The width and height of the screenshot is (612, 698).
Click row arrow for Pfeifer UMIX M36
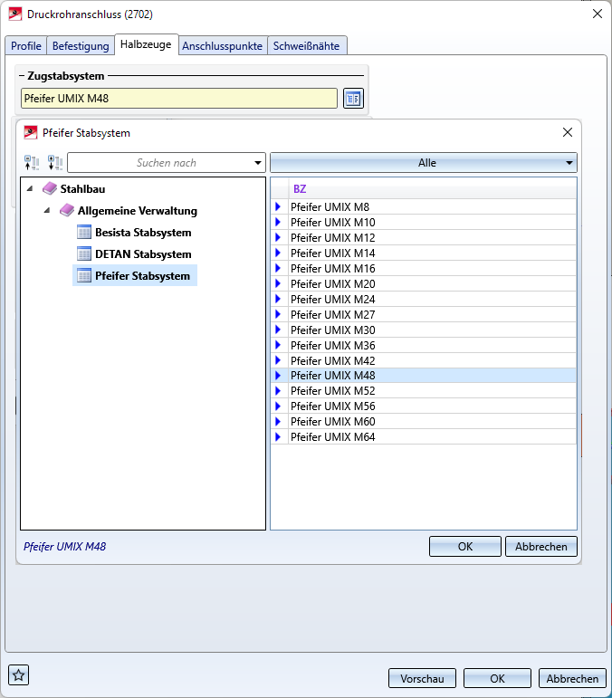coord(278,345)
